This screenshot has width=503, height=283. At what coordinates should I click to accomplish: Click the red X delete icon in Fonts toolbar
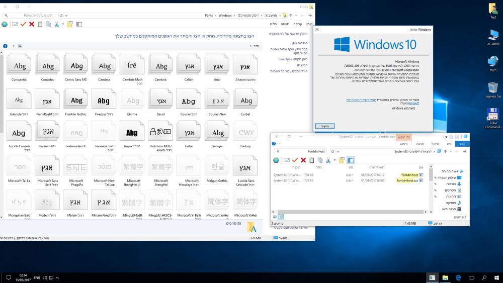click(31, 24)
